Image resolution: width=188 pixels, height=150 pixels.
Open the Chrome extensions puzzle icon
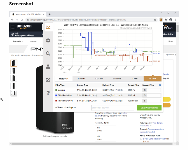(166, 20)
